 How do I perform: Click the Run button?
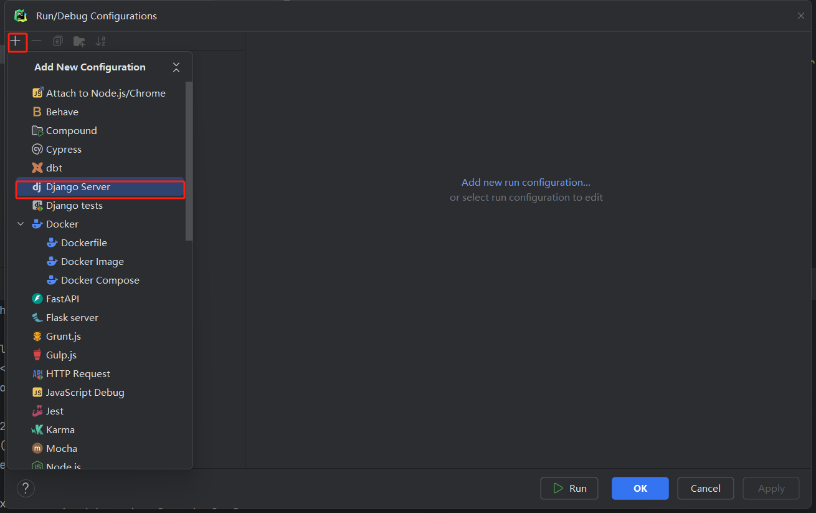coord(569,489)
